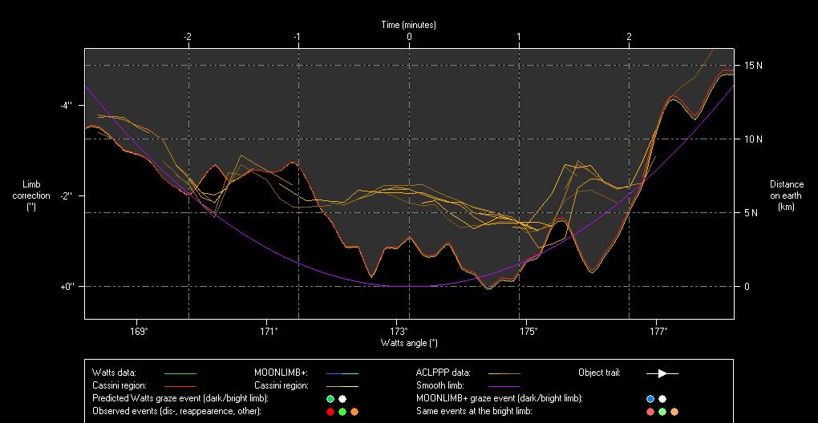Click the 'Watts angle (°)' axis title
This screenshot has height=423, width=818.
tap(409, 343)
